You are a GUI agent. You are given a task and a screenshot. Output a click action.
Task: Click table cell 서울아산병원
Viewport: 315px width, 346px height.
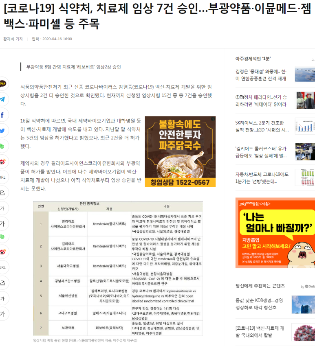coord(68,296)
